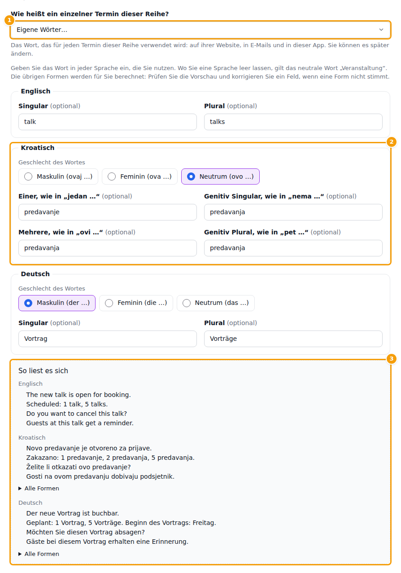Image resolution: width=401 pixels, height=573 pixels.
Task: Expand 'Alle Formen' under Deutsch preview
Action: point(39,554)
